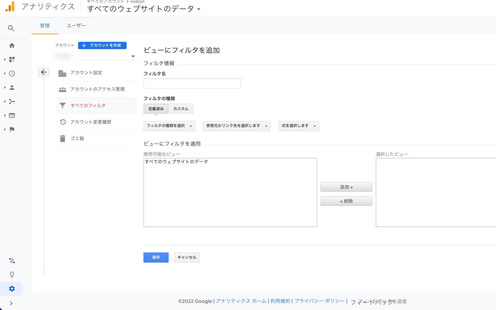Click the アカウント変更履歴 history icon
This screenshot has width=496, height=310.
click(x=62, y=122)
